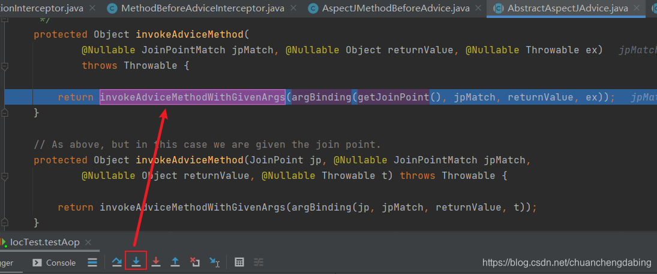Click the Step Over debugger icon
Screen dimensions: 657x274
(117, 262)
